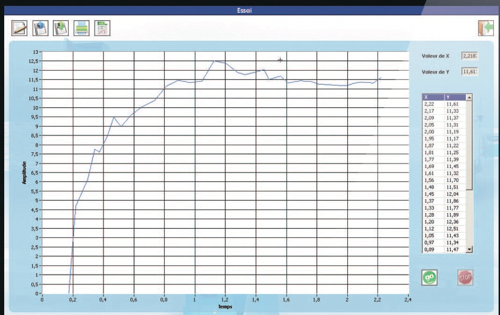This screenshot has height=315, width=500.
Task: Select the X cell 2,05
Action: 433,125
